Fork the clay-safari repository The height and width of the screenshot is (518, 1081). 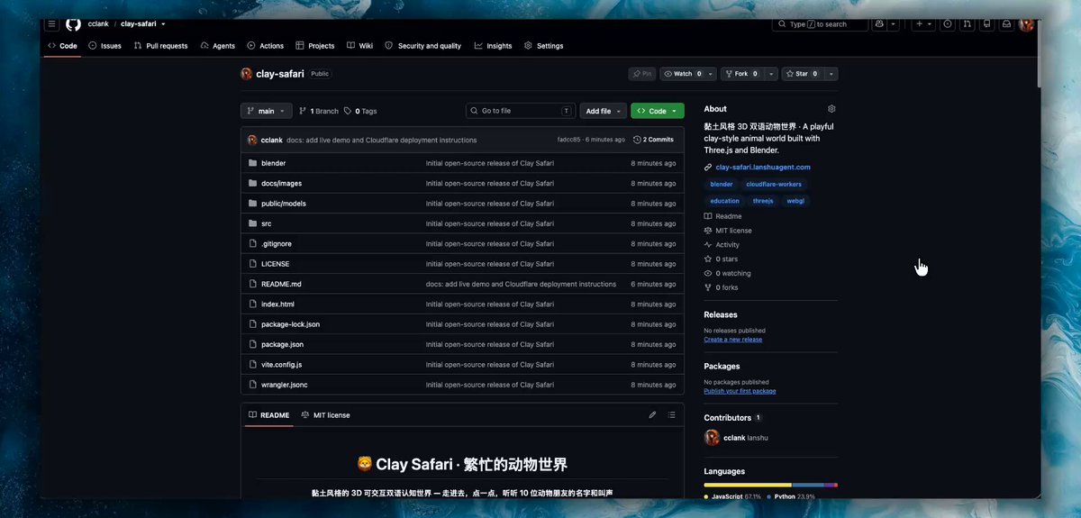pos(743,74)
